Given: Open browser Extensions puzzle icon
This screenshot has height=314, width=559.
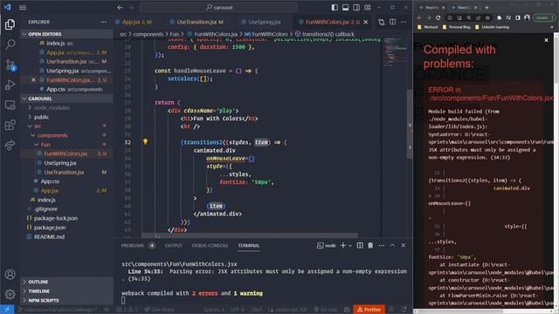Looking at the screenshot, I should [x=499, y=17].
